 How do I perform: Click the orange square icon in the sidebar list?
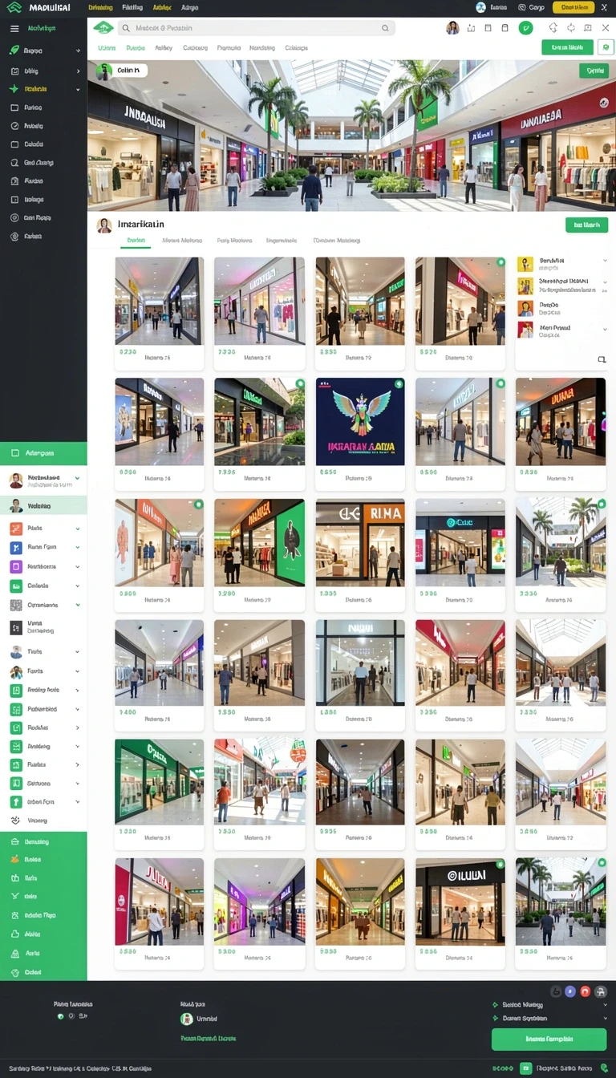click(15, 529)
